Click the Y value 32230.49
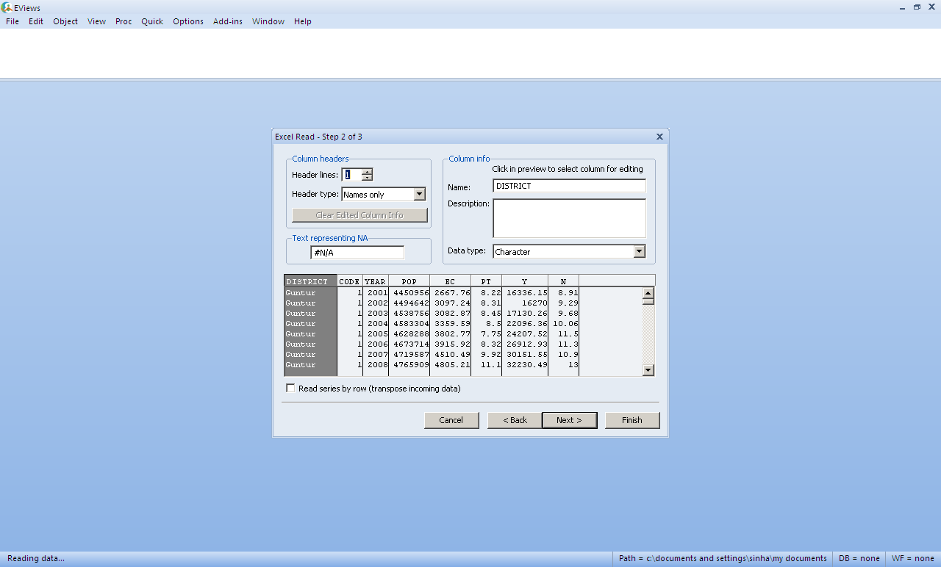Image resolution: width=941 pixels, height=567 pixels. (x=526, y=365)
